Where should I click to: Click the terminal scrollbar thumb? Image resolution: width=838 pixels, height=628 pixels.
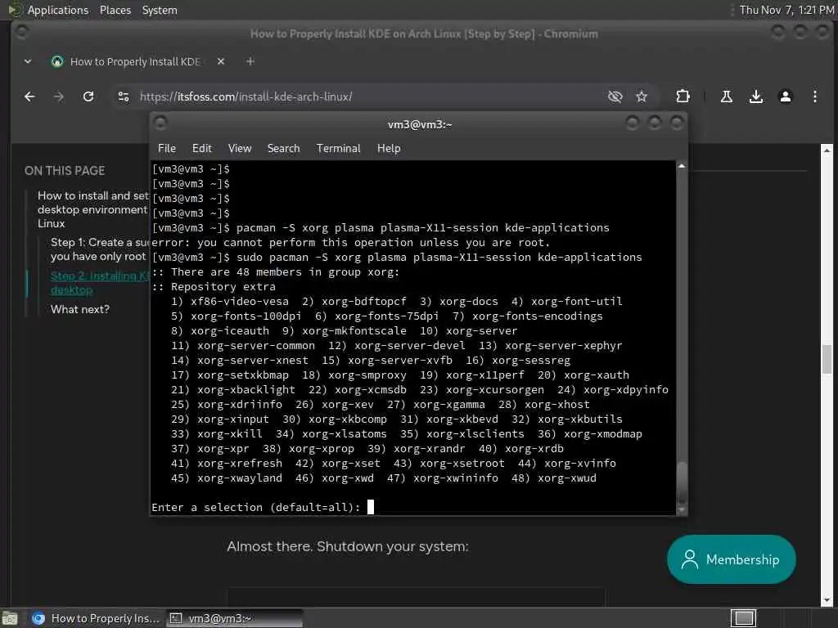click(682, 482)
